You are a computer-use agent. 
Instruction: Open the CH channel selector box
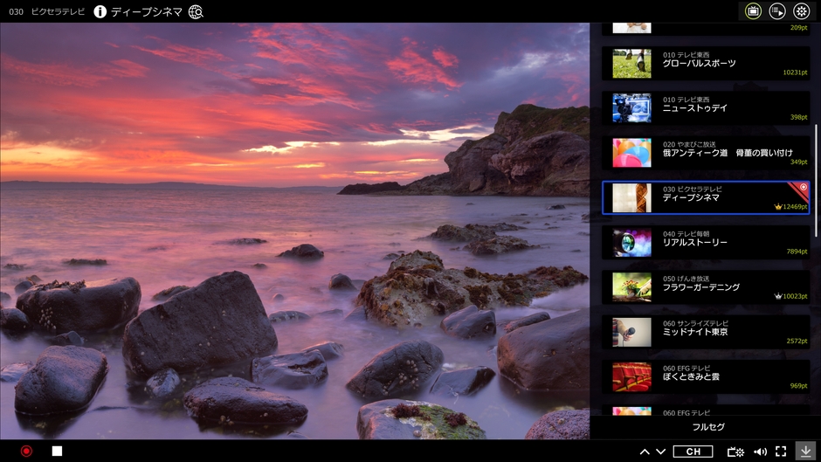(693, 452)
